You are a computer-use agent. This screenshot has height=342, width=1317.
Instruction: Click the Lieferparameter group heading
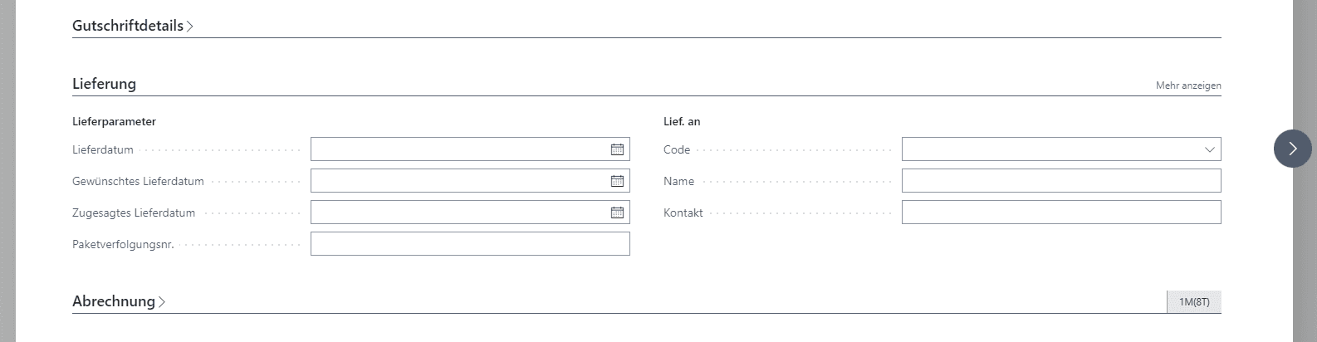(114, 121)
